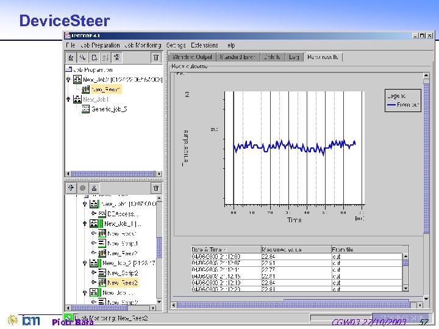Click the New_Job_2 icon in the monitoring tree

click(x=94, y=263)
